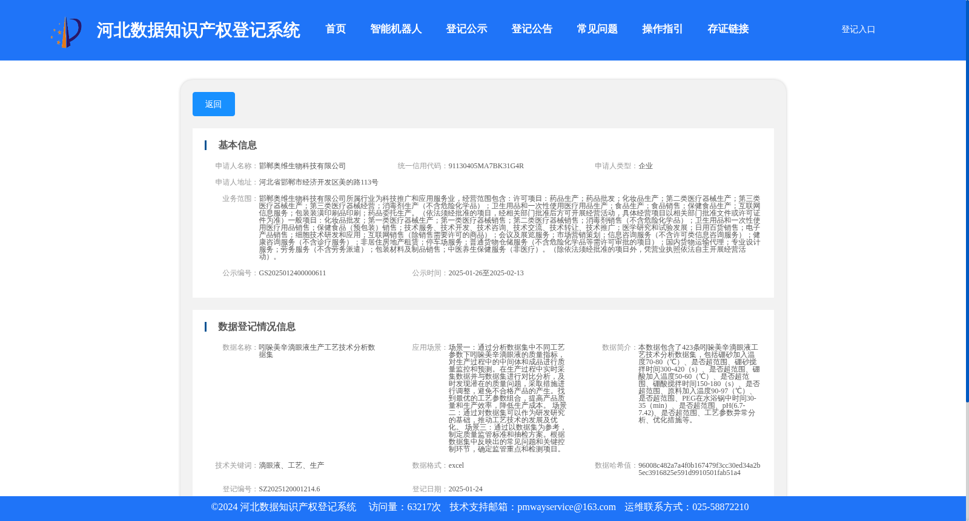969x521 pixels.
Task: Click the 数据简介 description text
Action: [x=699, y=384]
